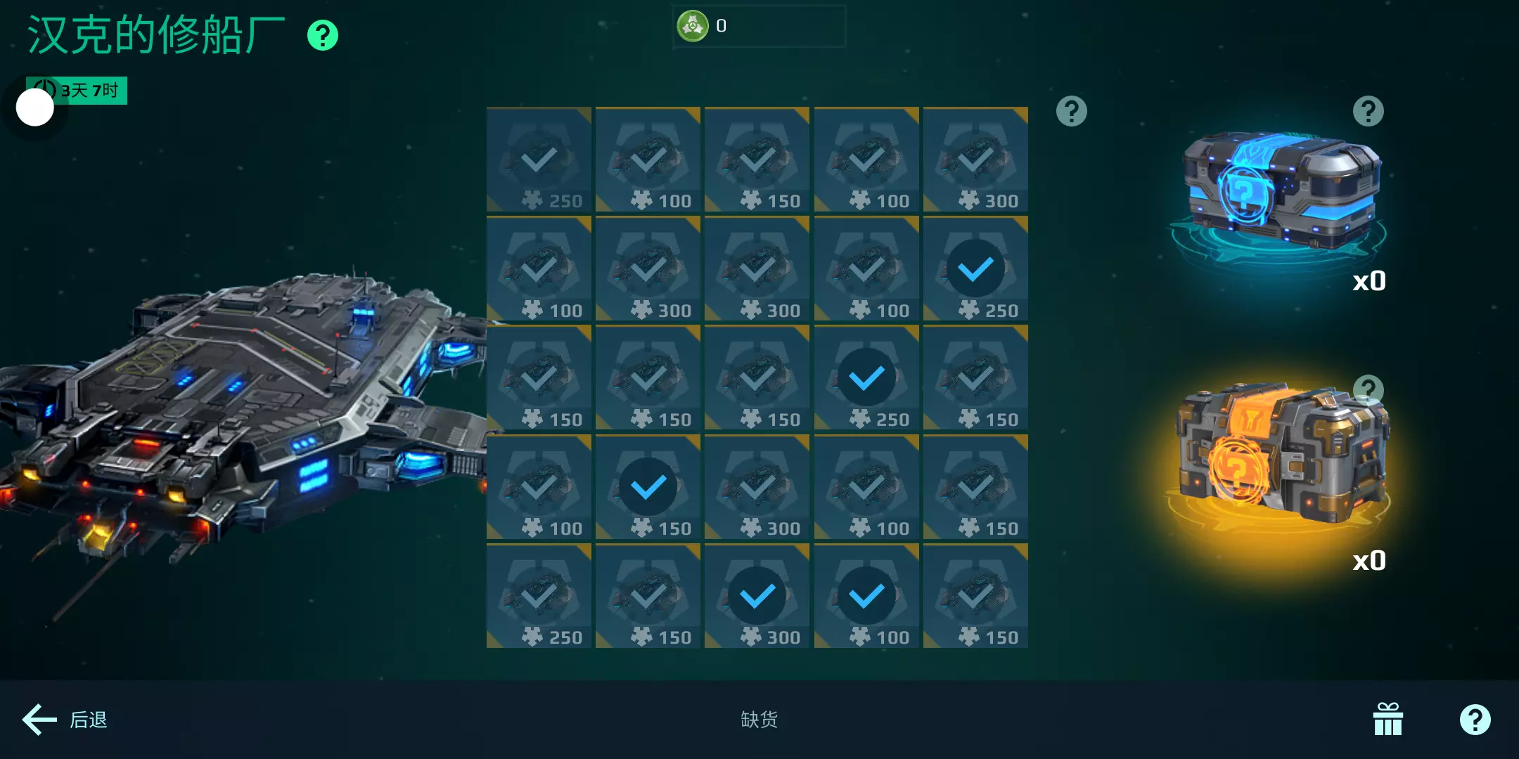Tap the help icon on the orange chest
This screenshot has height=759, width=1519.
pos(1369,389)
